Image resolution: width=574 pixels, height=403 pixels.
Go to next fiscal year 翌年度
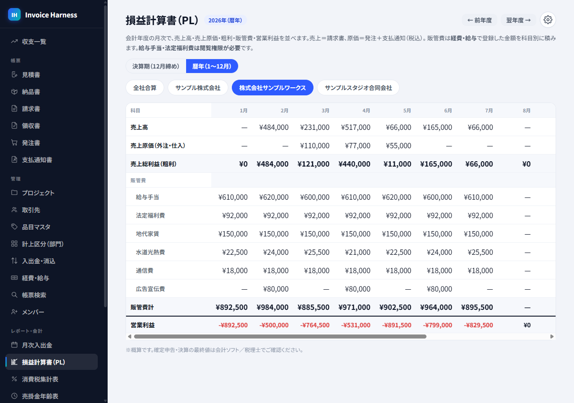click(x=518, y=20)
